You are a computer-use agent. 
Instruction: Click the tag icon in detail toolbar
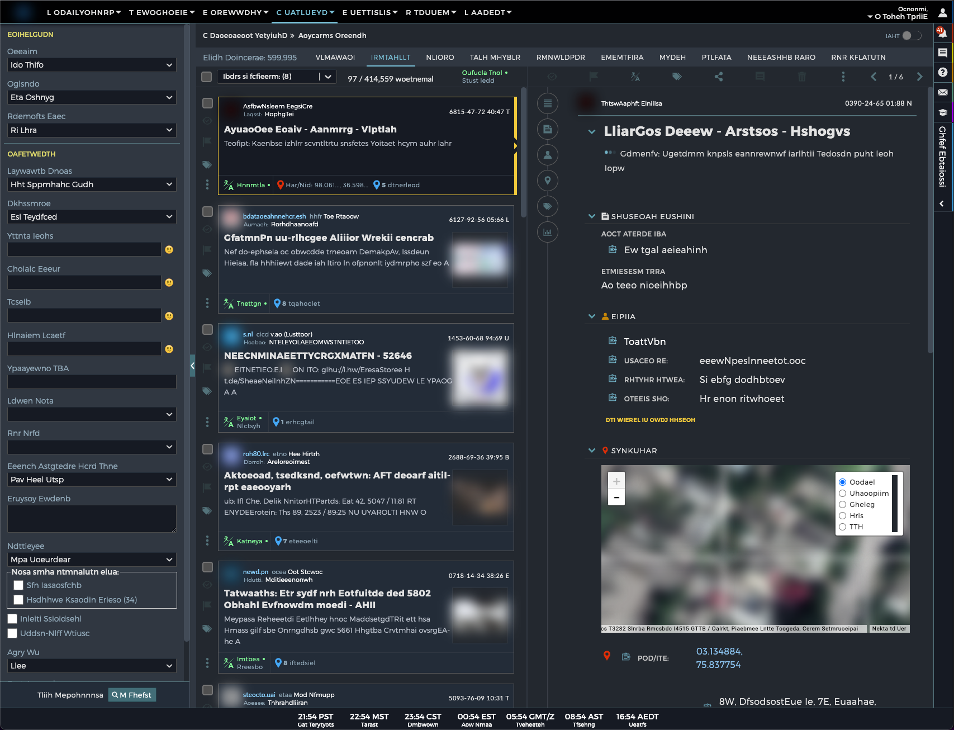(677, 77)
